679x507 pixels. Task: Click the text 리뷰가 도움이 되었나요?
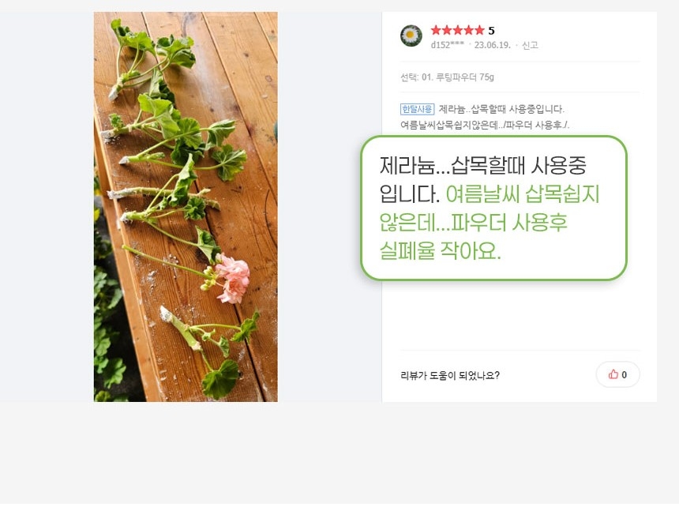tap(450, 375)
